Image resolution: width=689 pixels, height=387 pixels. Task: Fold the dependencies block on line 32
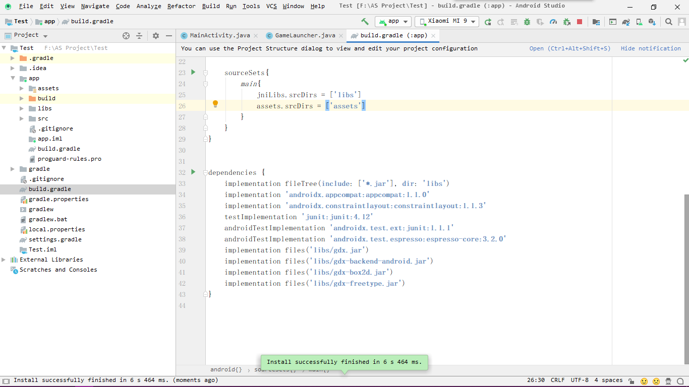click(205, 172)
